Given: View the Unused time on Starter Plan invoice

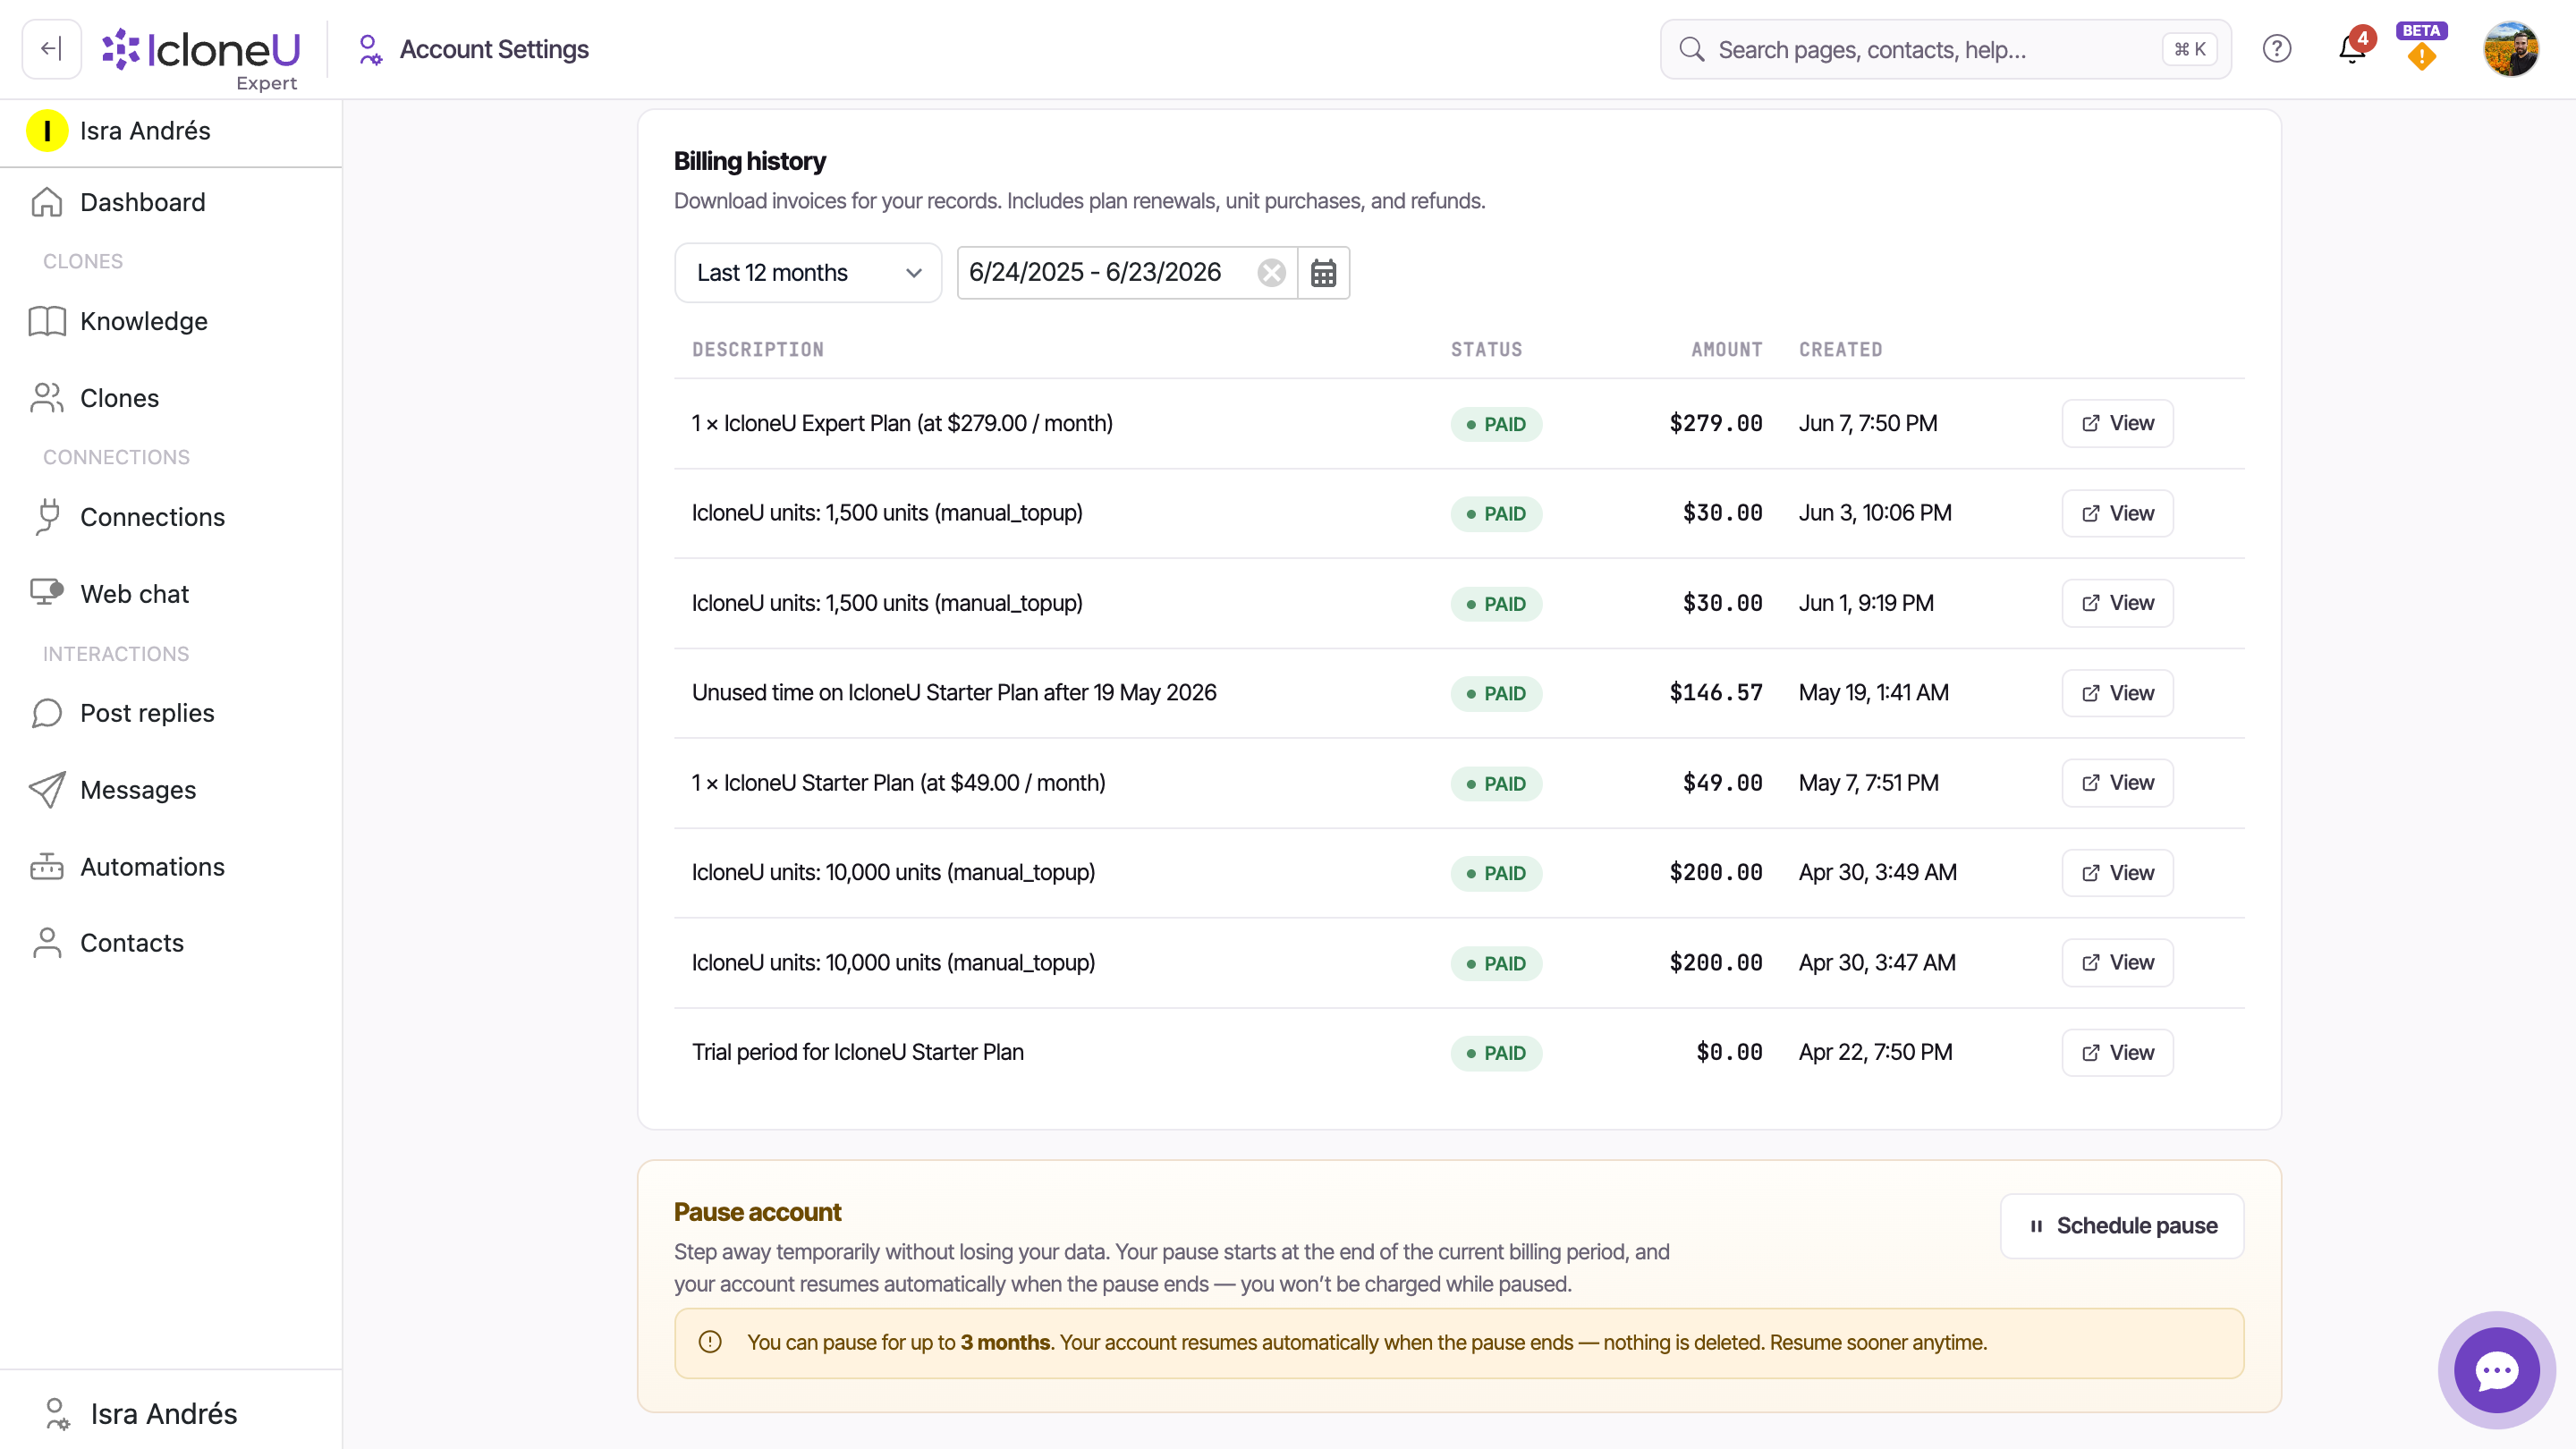Looking at the screenshot, I should tap(2117, 694).
